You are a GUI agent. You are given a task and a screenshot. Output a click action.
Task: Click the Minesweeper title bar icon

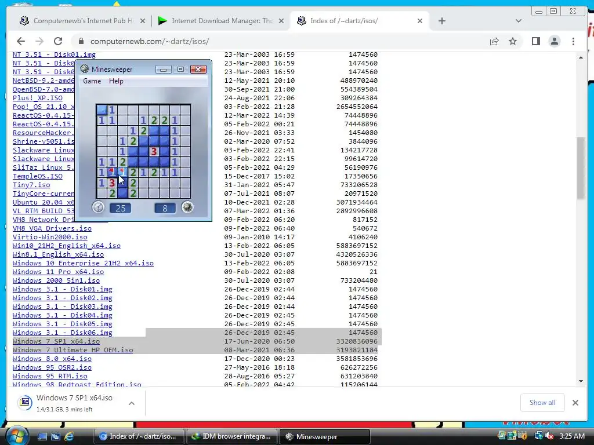(x=85, y=69)
